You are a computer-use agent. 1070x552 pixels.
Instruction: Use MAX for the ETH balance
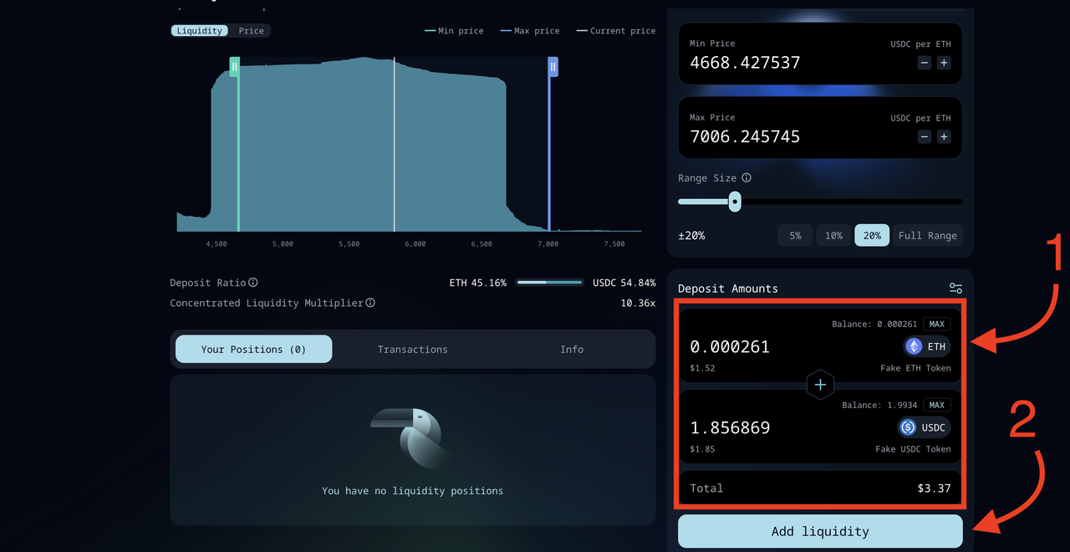click(x=937, y=325)
